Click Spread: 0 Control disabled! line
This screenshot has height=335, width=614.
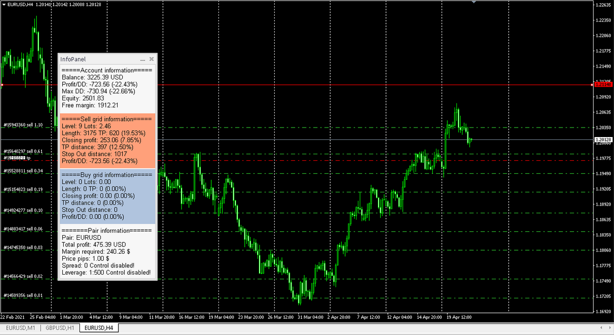pyautogui.click(x=98, y=266)
